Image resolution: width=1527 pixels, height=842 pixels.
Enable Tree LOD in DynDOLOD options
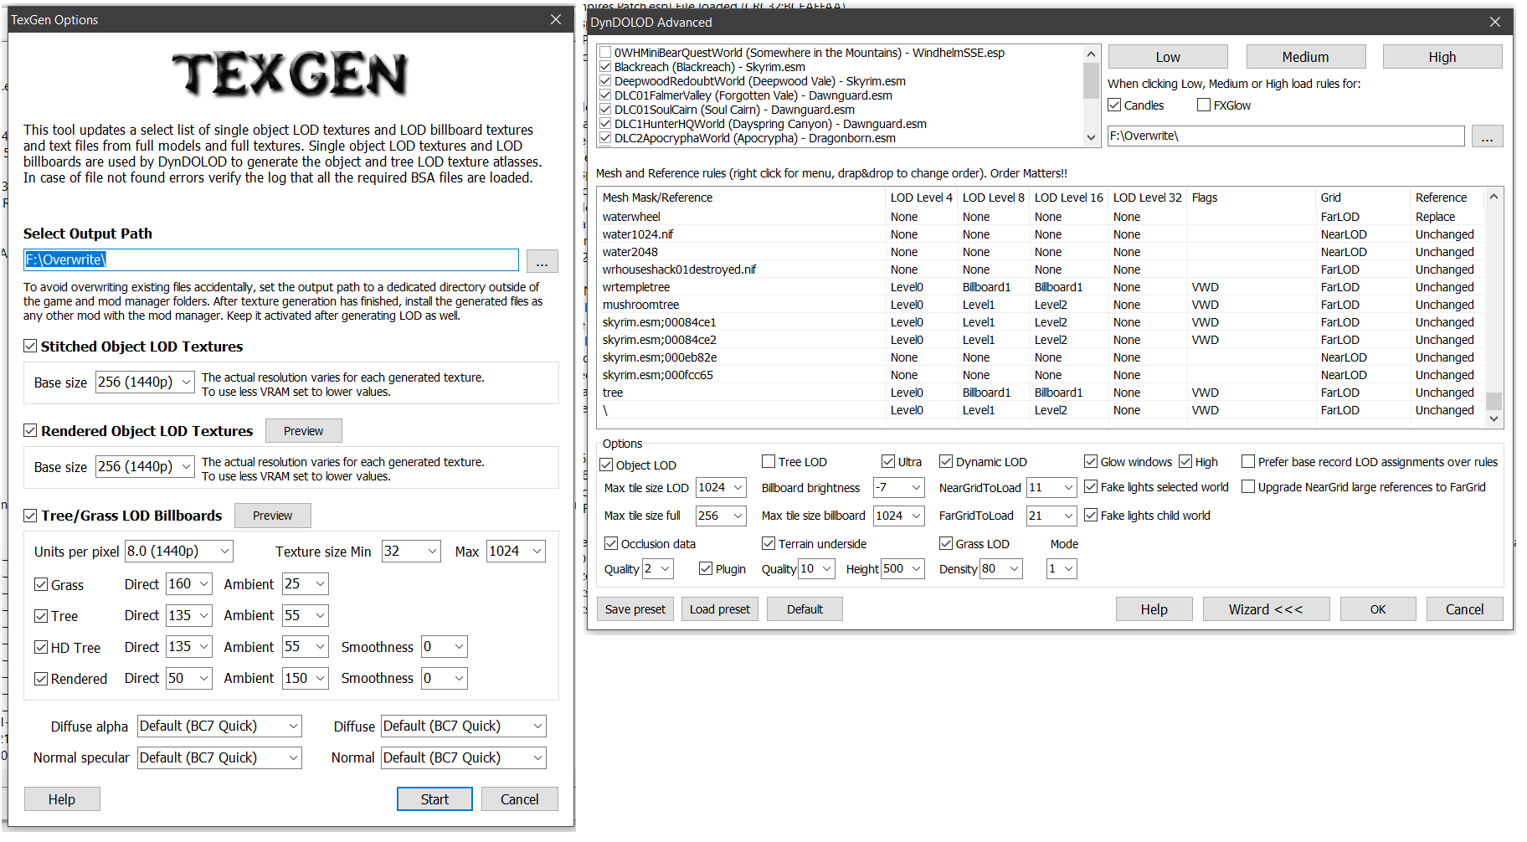pyautogui.click(x=769, y=461)
